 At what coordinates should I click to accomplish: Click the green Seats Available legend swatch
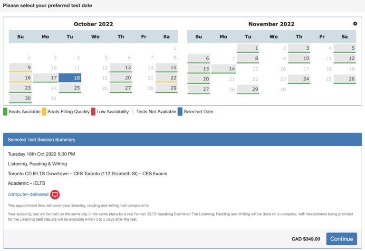coord(5,112)
